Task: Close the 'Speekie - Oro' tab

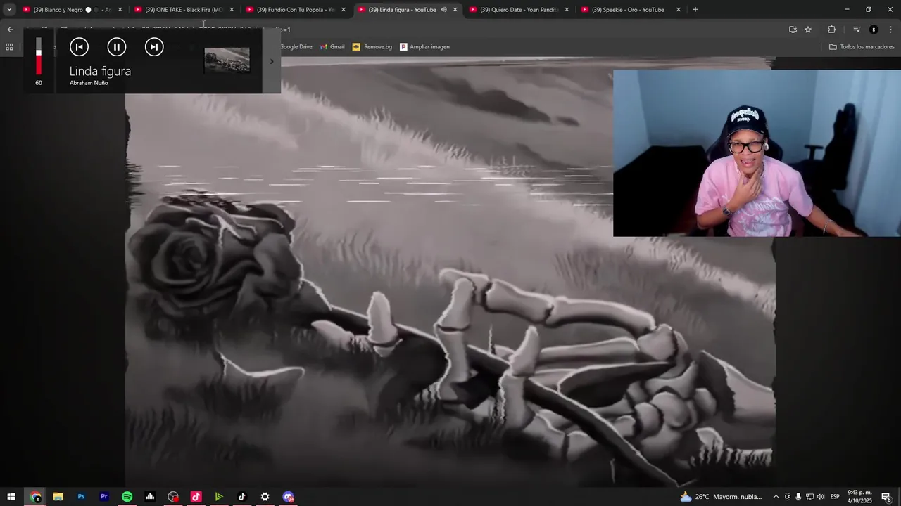Action: point(679,10)
